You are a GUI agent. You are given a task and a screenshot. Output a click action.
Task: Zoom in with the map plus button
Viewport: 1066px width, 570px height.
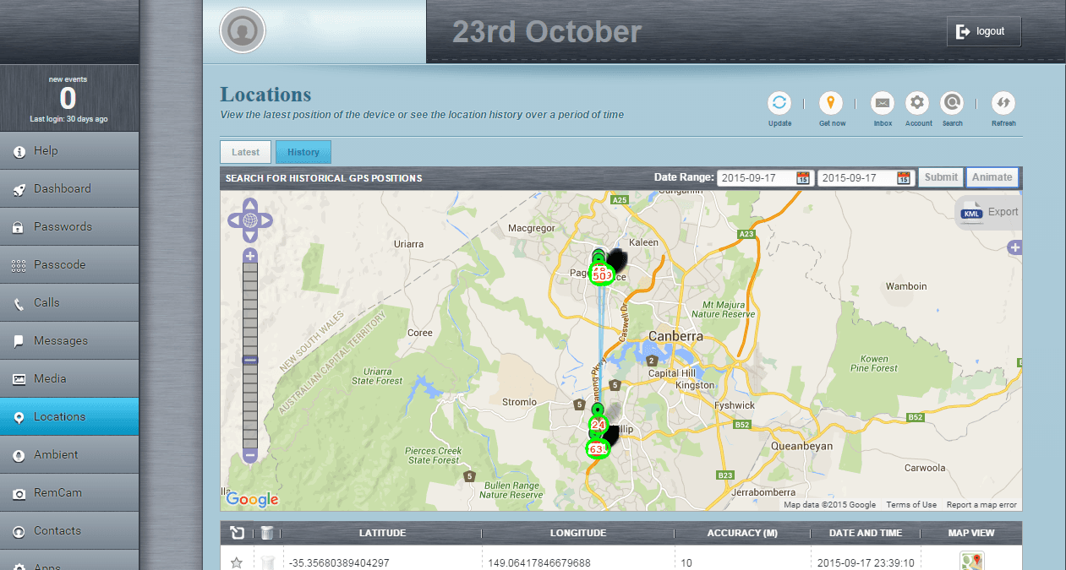coord(250,255)
